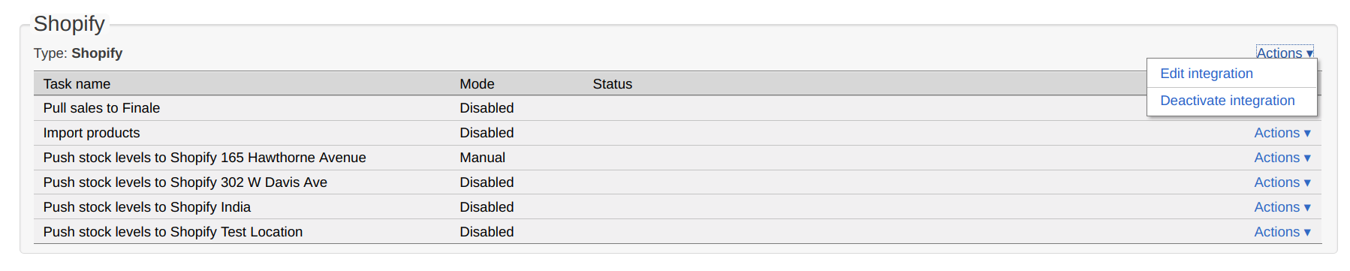Click the Type: Shopify label
Viewport: 1350px width, 271px height.
click(x=78, y=53)
